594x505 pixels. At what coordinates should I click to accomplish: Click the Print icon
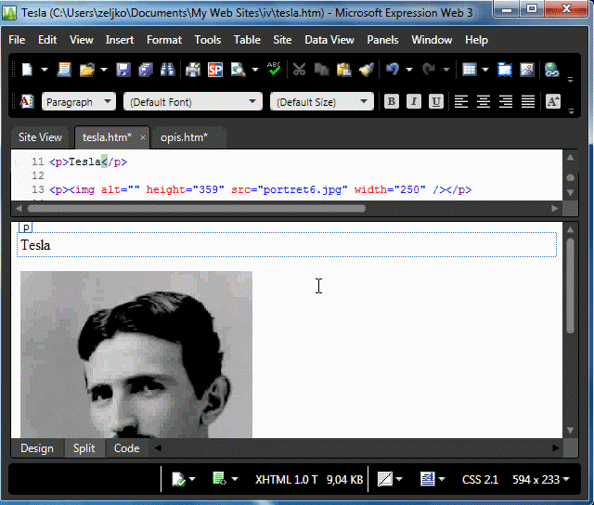coord(193,70)
